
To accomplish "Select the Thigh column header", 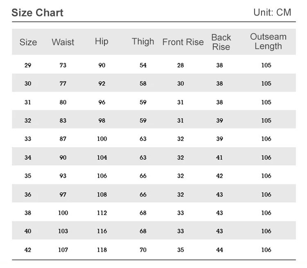I will [x=143, y=41].
